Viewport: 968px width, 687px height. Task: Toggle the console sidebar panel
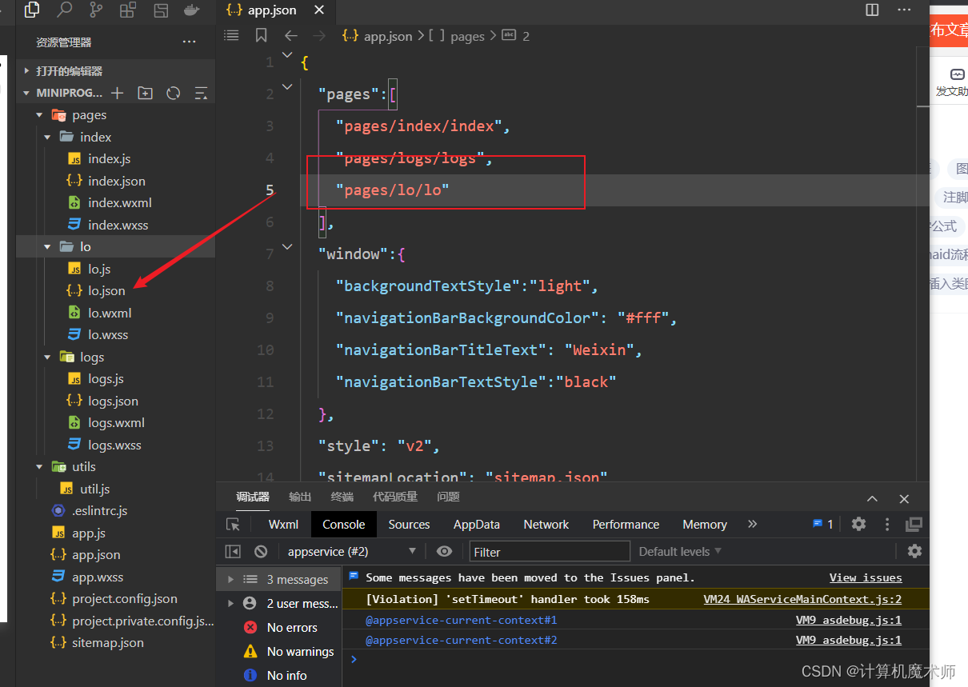pos(233,551)
